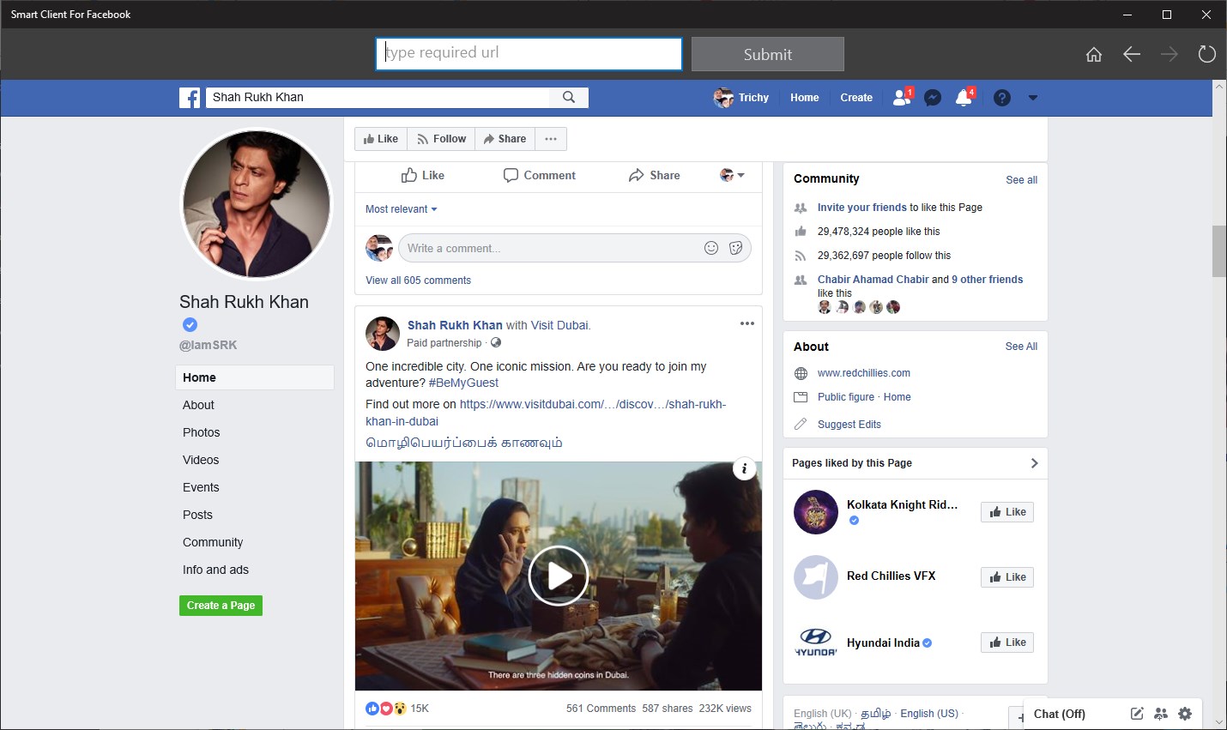
Task: Open Photos in the page sidebar
Action: click(x=202, y=432)
